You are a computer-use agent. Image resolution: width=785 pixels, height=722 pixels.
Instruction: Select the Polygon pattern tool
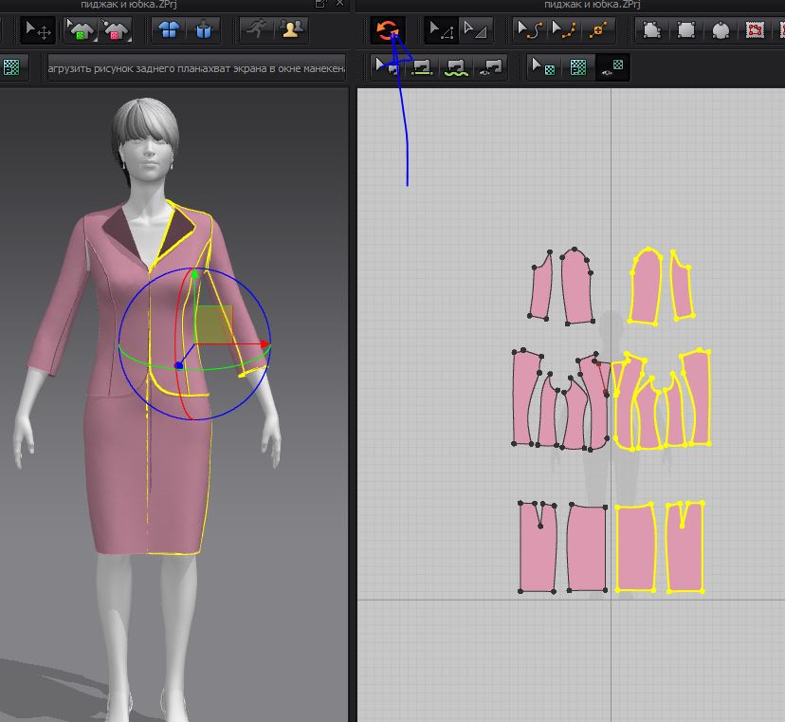pos(651,30)
